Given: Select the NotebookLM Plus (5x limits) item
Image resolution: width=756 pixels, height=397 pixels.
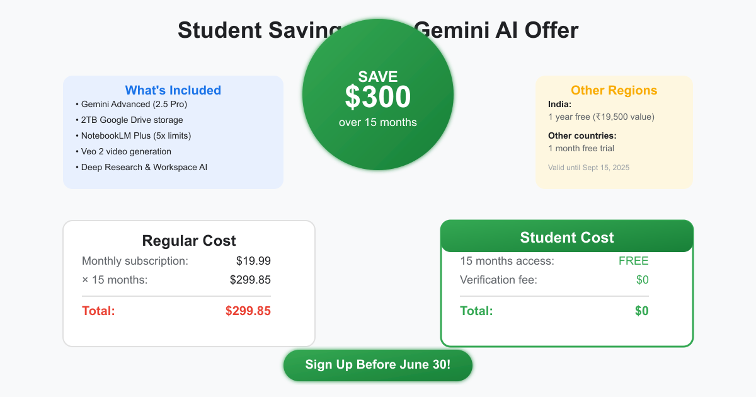Looking at the screenshot, I should coord(135,135).
